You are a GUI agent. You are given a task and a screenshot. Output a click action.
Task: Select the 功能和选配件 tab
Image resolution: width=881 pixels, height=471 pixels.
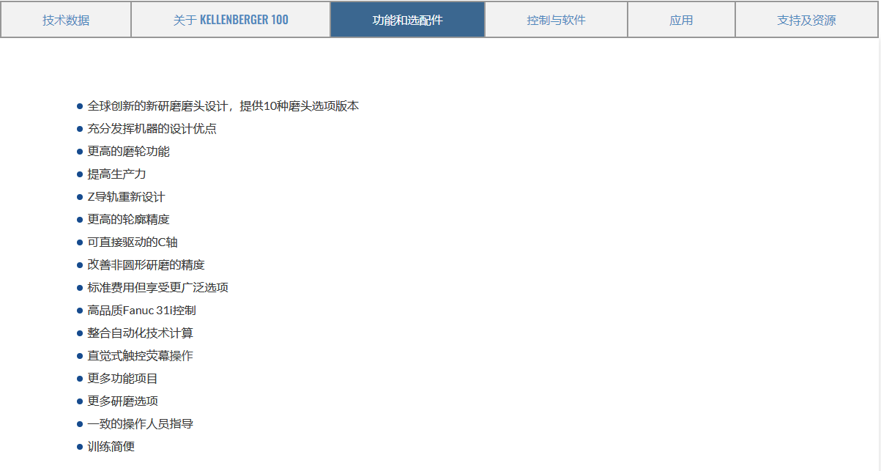[x=407, y=20]
